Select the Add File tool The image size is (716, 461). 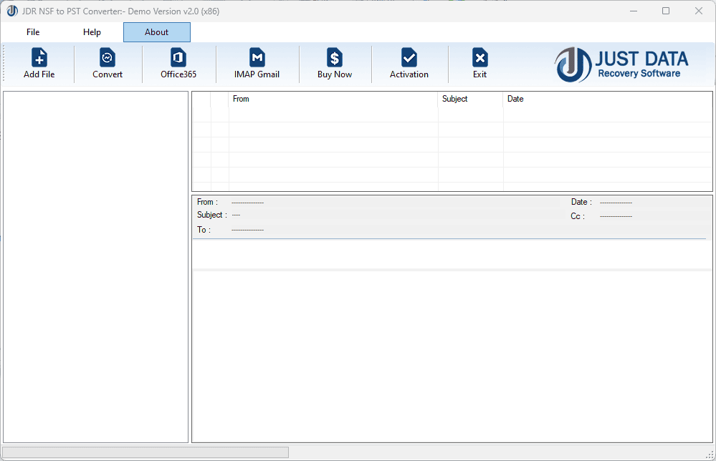39,63
